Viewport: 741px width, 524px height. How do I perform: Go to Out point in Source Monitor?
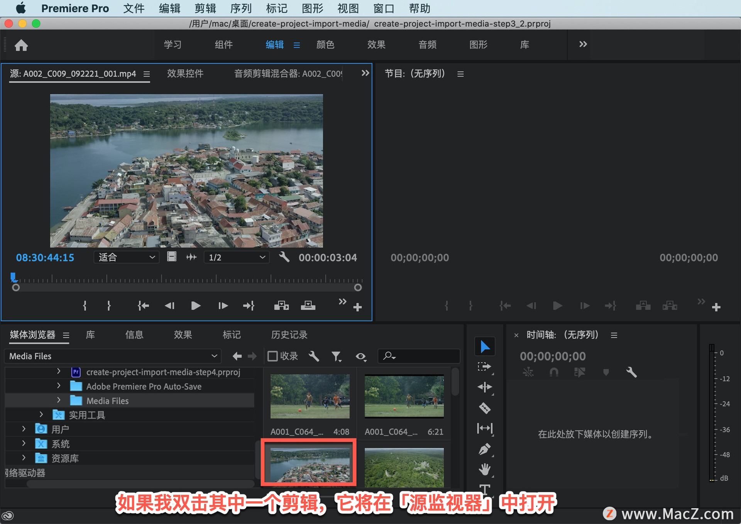pos(249,306)
